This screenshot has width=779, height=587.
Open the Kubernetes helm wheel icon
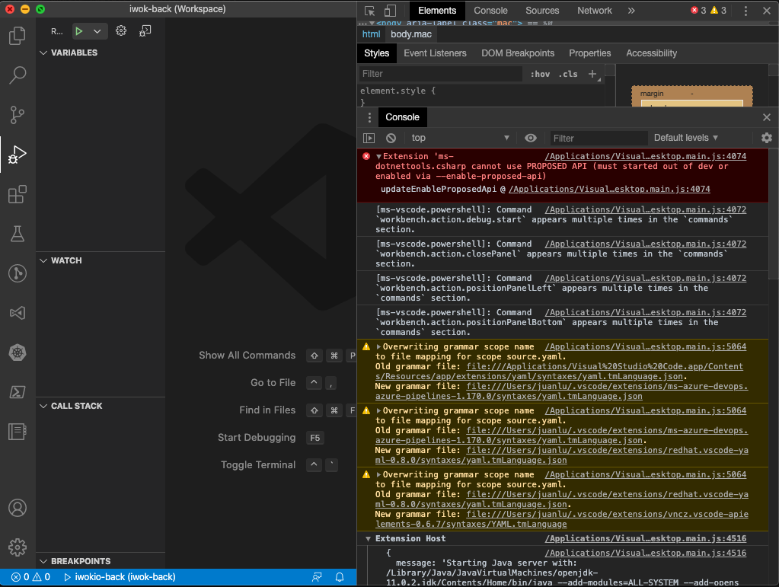point(18,353)
